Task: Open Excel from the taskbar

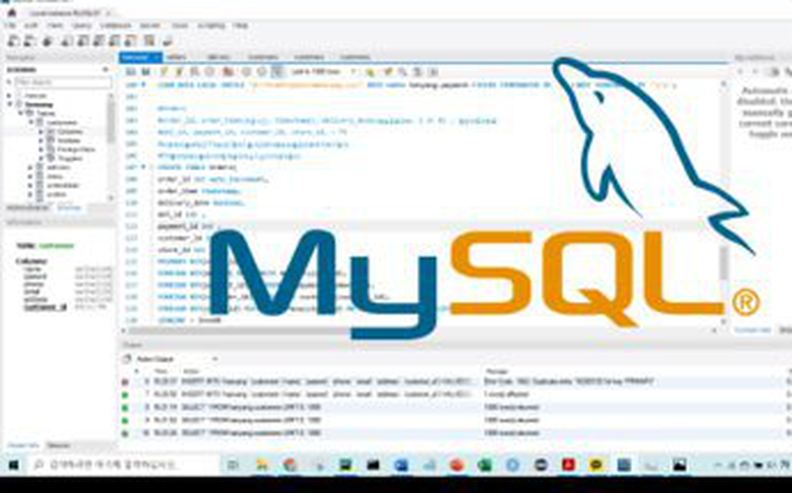Action: coord(484,465)
